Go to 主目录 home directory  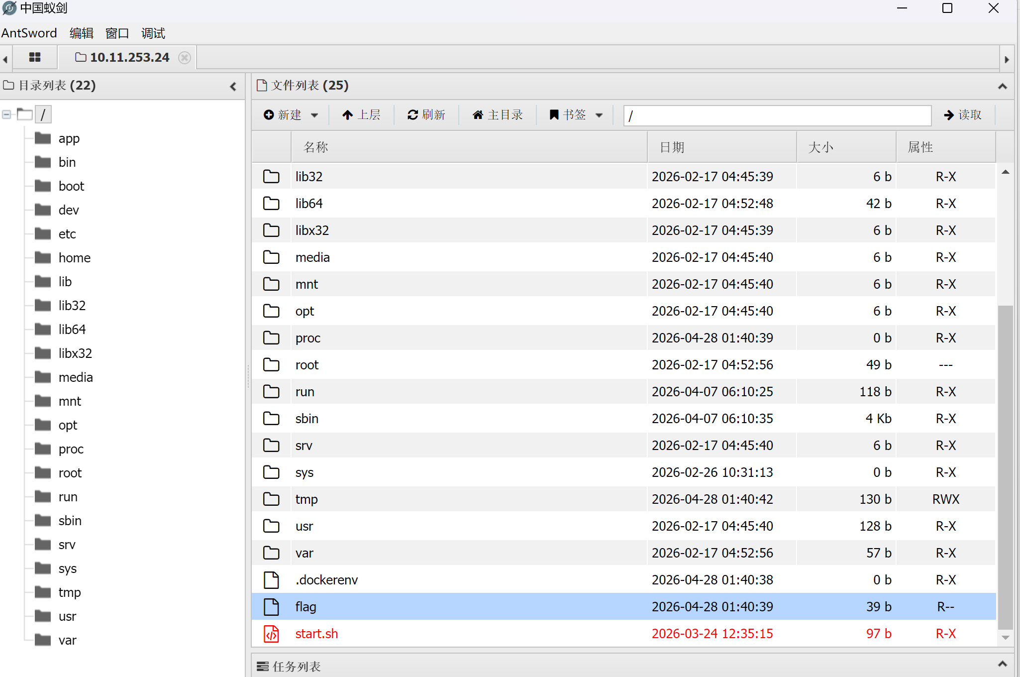coord(498,115)
